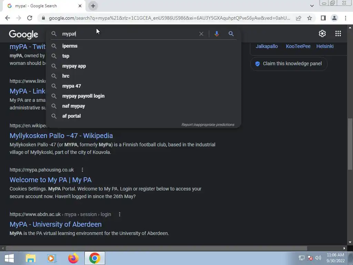Click the forward navigation arrow
This screenshot has width=353, height=265.
click(19, 18)
